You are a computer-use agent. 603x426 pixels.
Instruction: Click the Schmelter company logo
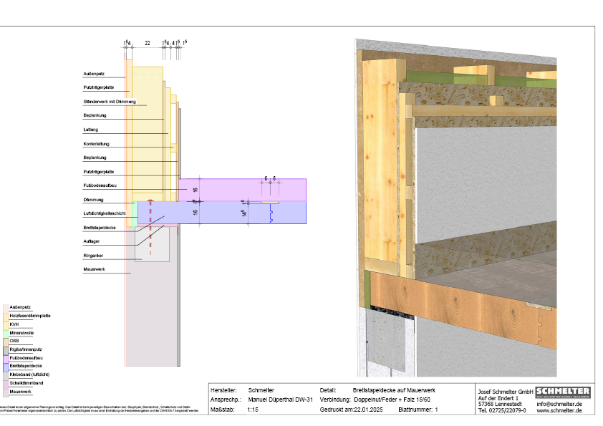click(x=563, y=393)
